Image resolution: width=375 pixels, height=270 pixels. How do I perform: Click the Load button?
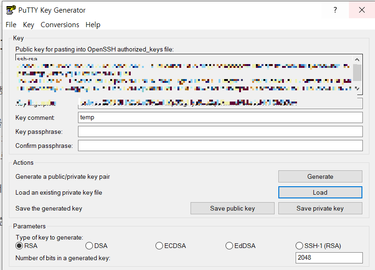[320, 192]
